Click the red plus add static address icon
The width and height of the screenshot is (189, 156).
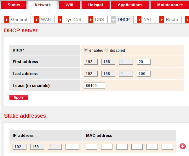pyautogui.click(x=182, y=146)
